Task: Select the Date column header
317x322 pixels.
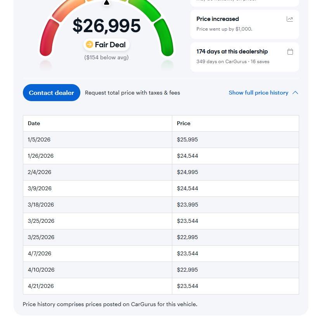Action: (x=34, y=123)
